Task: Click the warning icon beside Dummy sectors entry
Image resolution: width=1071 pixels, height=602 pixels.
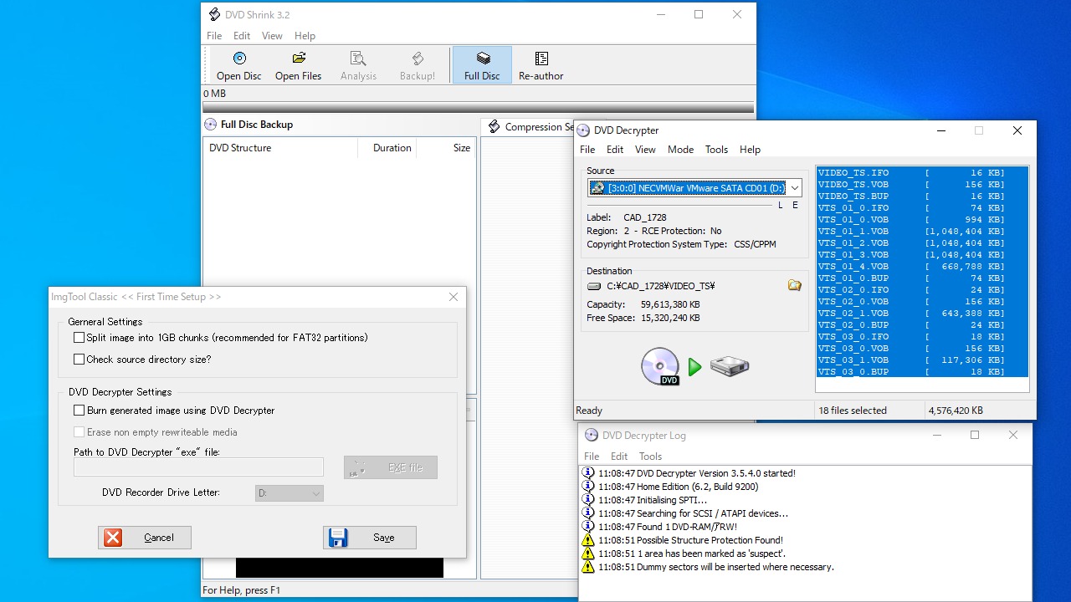Action: [x=588, y=567]
